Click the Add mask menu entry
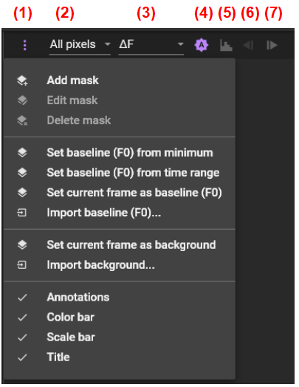 pyautogui.click(x=120, y=81)
